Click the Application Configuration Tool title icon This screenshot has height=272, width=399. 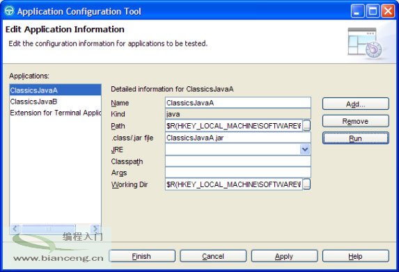pyautogui.click(x=10, y=11)
